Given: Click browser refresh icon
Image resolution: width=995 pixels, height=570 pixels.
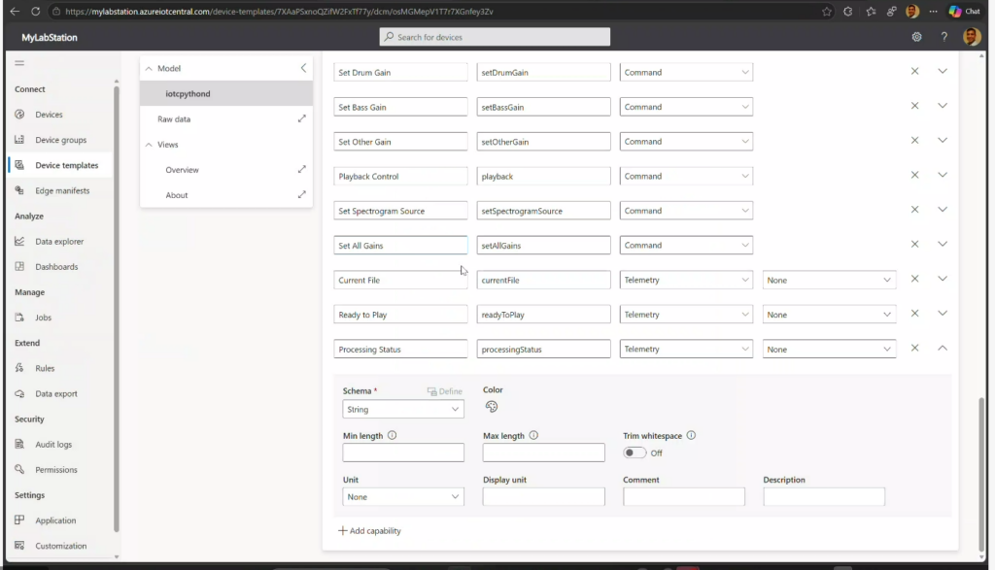Looking at the screenshot, I should click(x=35, y=12).
